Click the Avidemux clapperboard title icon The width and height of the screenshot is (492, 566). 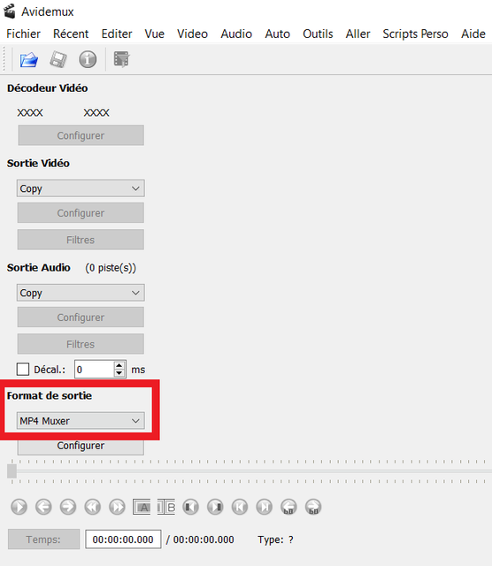tap(10, 11)
